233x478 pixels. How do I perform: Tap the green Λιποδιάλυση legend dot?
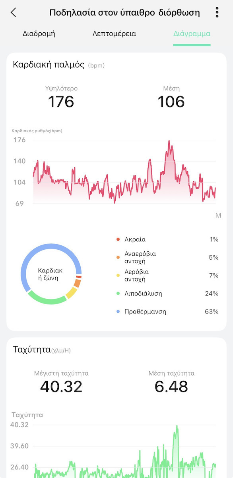(118, 294)
